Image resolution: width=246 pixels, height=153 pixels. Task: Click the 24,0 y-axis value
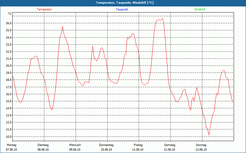(9, 37)
